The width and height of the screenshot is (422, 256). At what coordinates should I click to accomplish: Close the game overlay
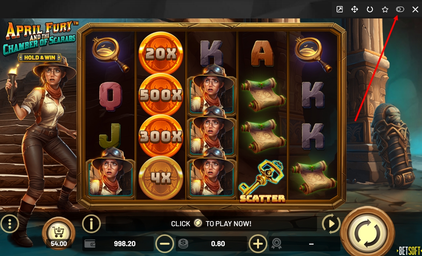pyautogui.click(x=415, y=9)
